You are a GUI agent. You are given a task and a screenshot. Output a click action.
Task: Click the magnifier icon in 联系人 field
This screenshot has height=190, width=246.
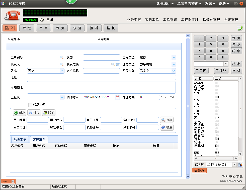pos(62,64)
